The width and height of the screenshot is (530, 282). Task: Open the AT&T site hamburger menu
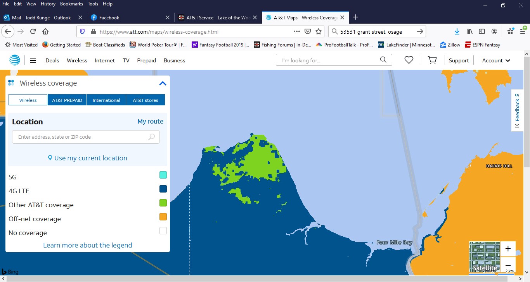pos(33,60)
